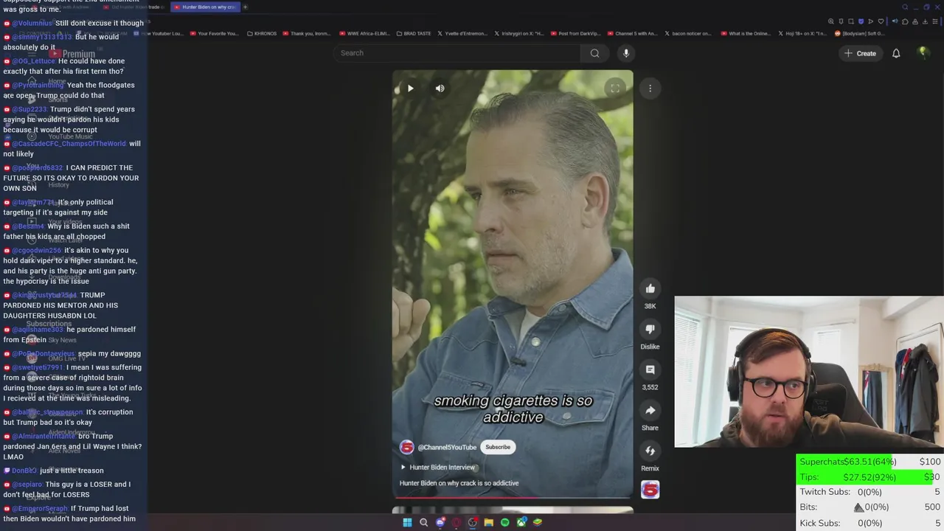Click chat username @Sup2233

29,109
